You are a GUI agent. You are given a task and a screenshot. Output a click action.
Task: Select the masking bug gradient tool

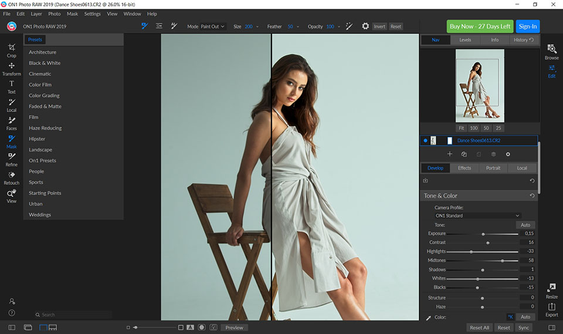pos(159,26)
